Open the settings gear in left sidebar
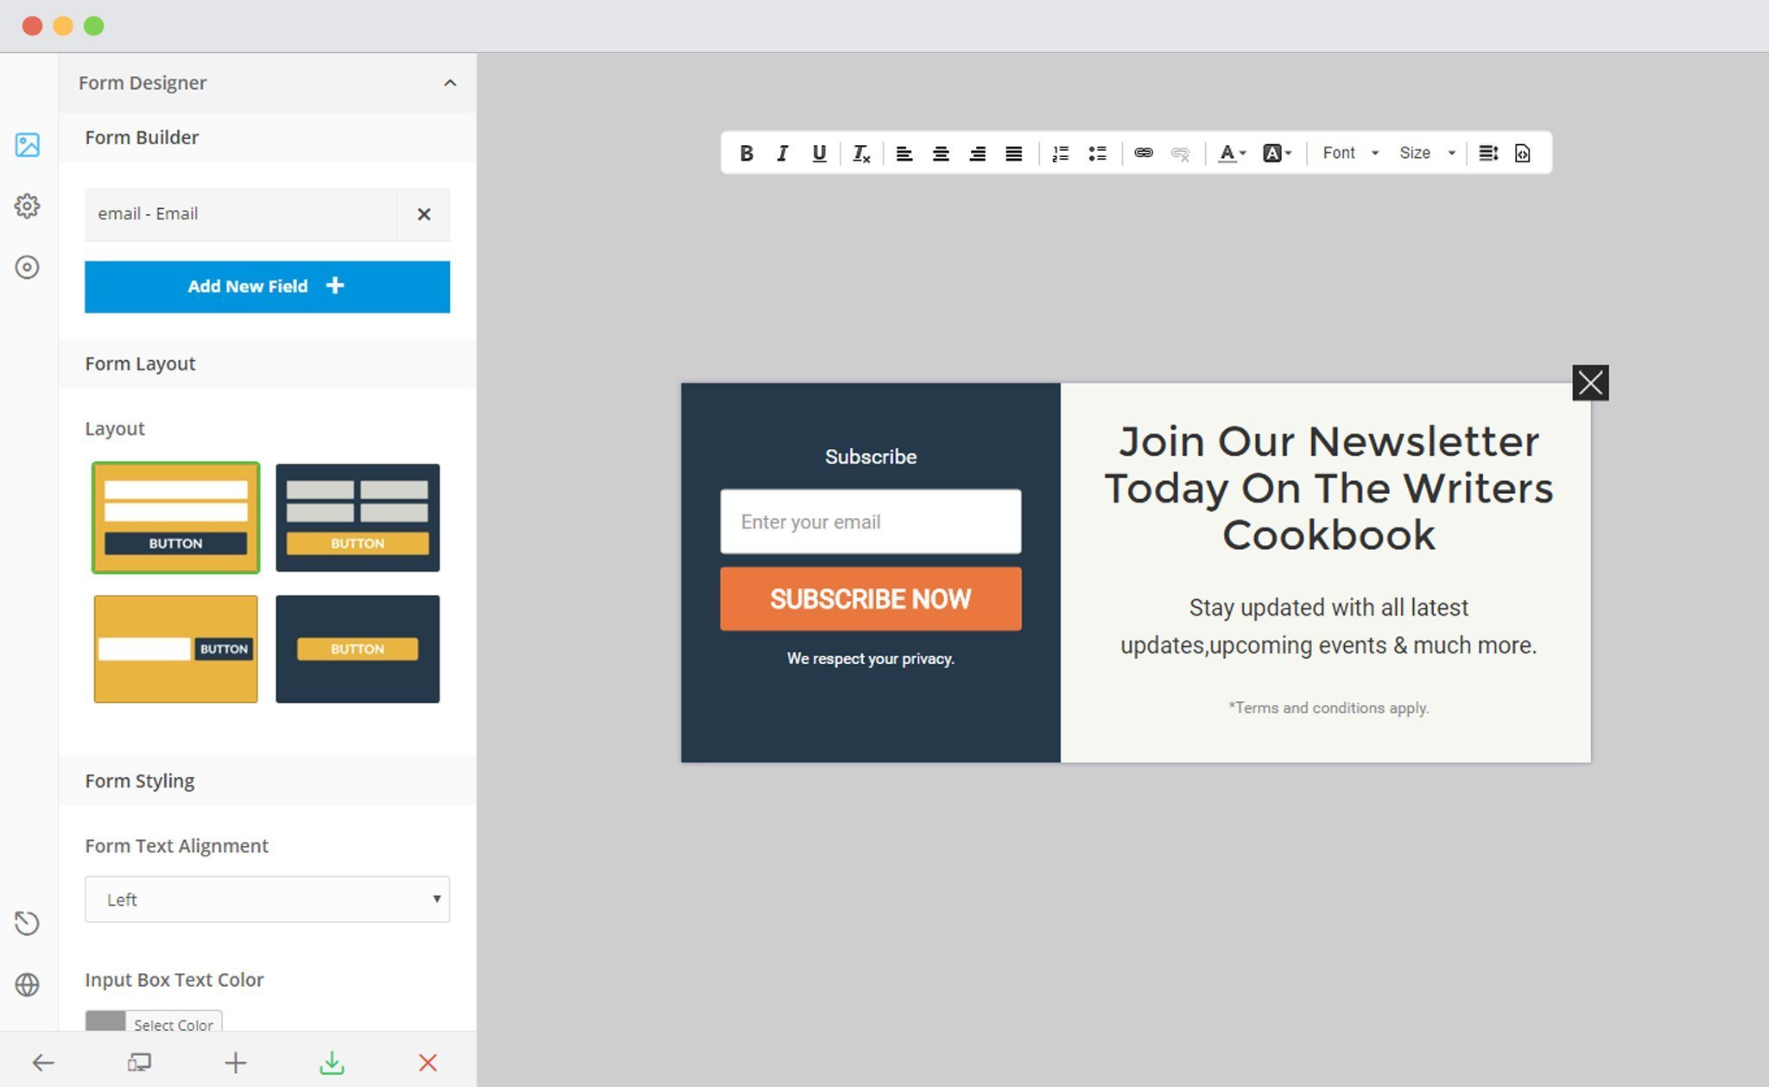 [28, 205]
